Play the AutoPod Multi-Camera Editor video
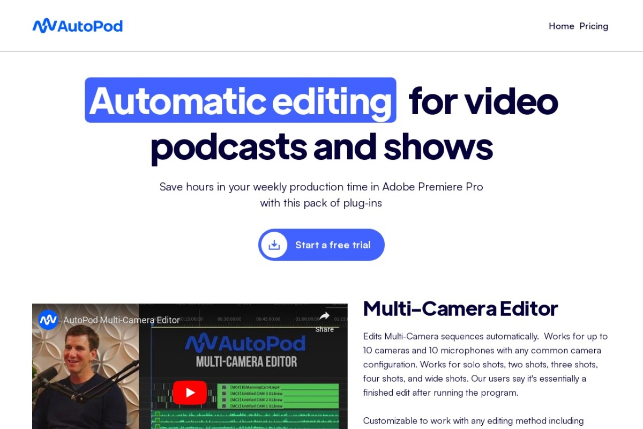Screen dimensions: 643x429 [190, 393]
